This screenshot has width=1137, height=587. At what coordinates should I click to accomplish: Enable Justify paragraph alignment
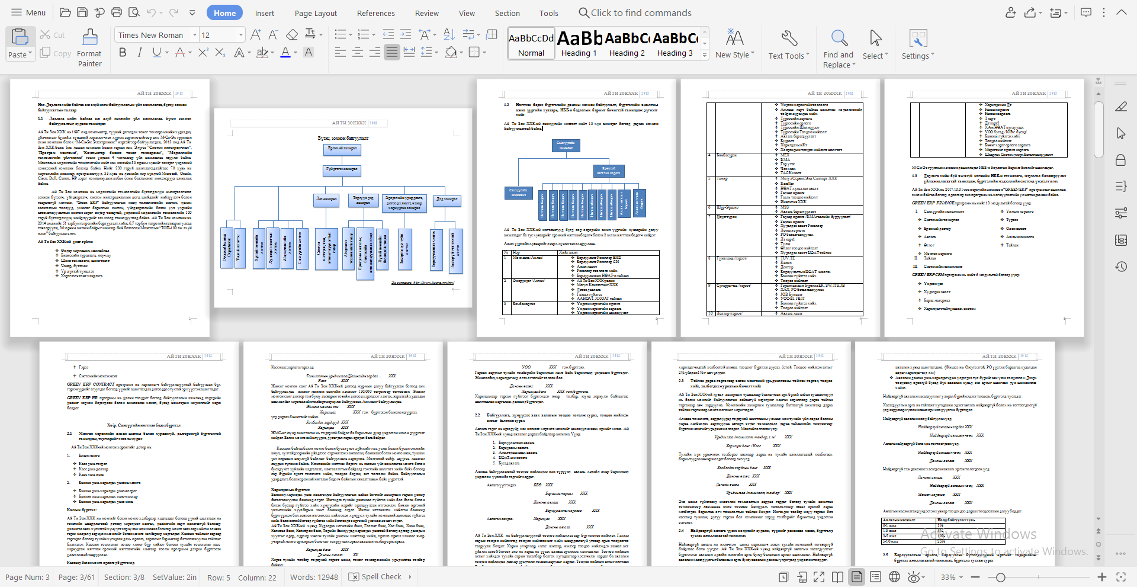click(391, 53)
